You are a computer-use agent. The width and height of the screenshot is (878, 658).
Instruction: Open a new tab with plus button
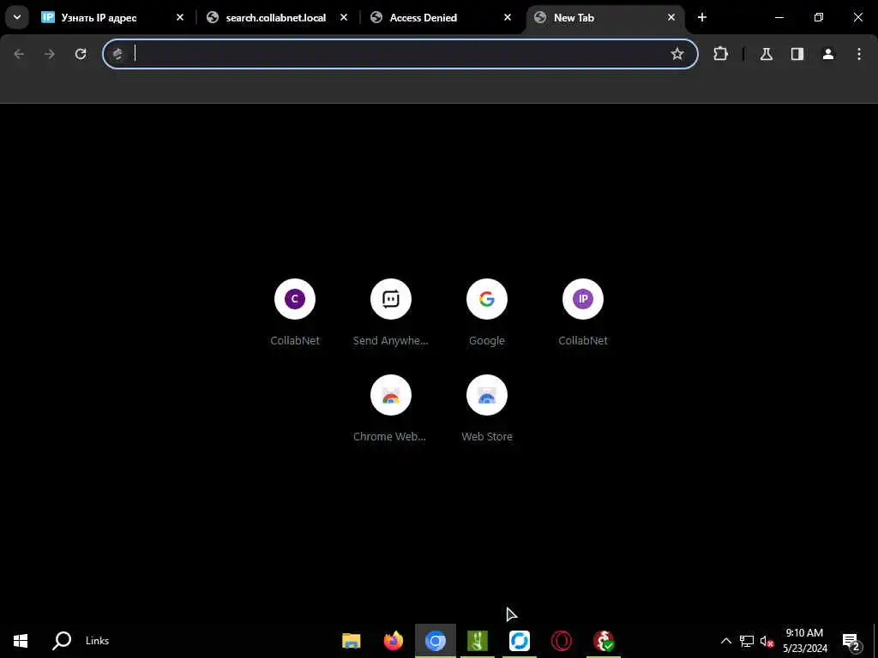click(701, 18)
